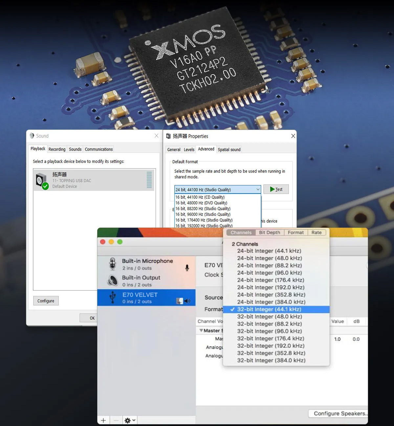Select 24-bit Integer (384.0 kHz) format

coord(276,302)
